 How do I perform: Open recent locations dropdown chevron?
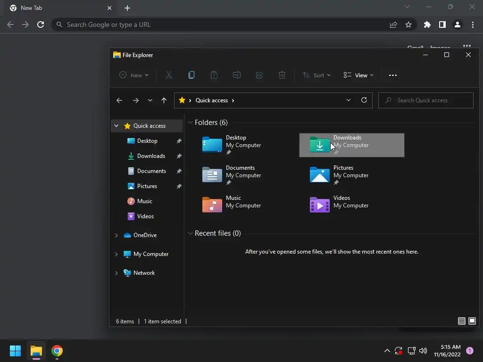(x=150, y=100)
